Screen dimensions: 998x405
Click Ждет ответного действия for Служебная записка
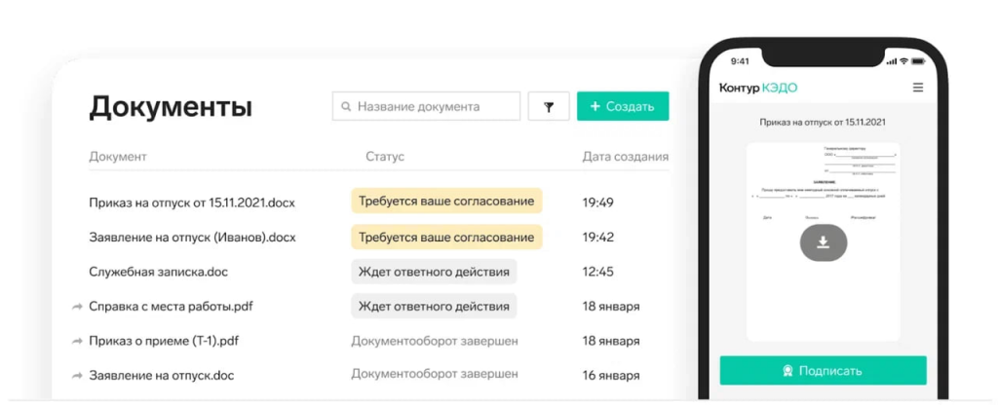coord(434,272)
